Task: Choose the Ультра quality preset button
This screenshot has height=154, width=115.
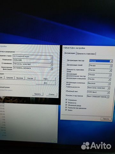Action: pos(30,78)
